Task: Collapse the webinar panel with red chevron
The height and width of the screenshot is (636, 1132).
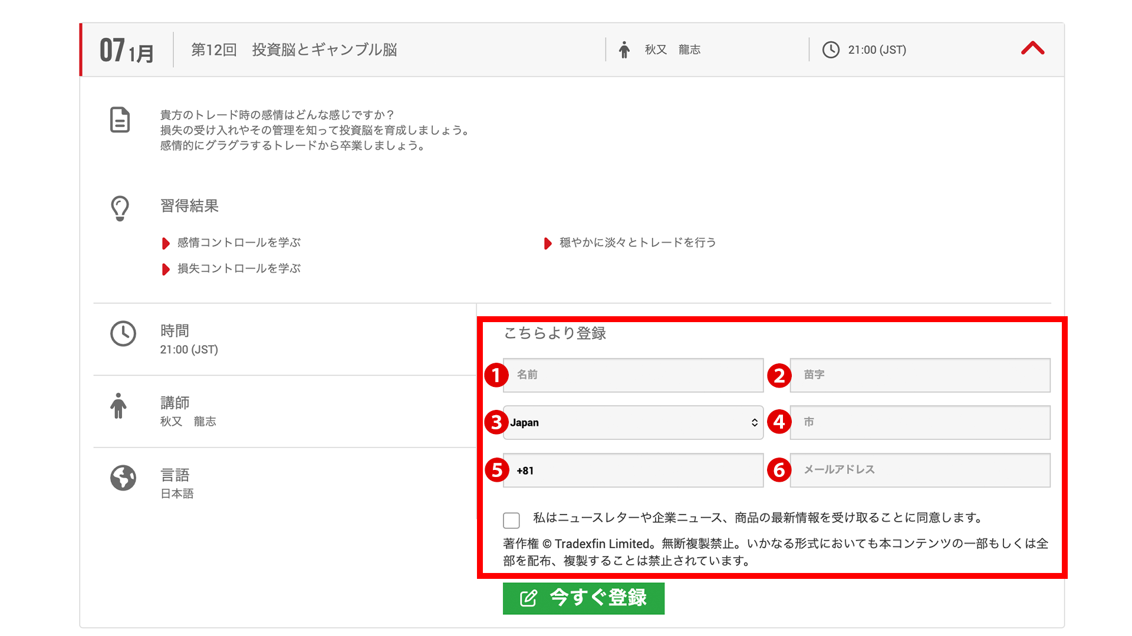Action: click(1032, 49)
